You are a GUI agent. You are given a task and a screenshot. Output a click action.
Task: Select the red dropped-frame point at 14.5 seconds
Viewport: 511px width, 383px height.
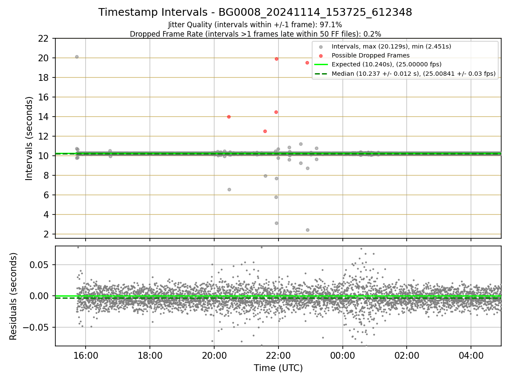click(x=276, y=112)
